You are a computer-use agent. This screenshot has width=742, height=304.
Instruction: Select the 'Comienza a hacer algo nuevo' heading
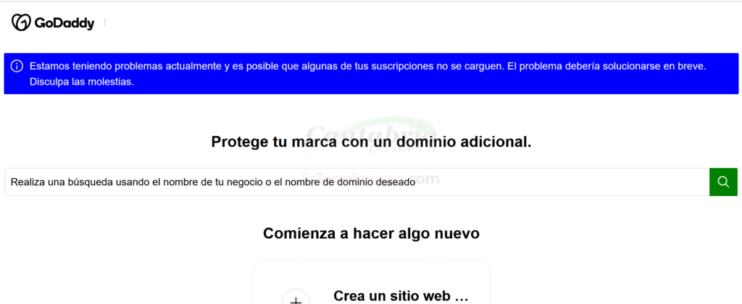tap(371, 234)
